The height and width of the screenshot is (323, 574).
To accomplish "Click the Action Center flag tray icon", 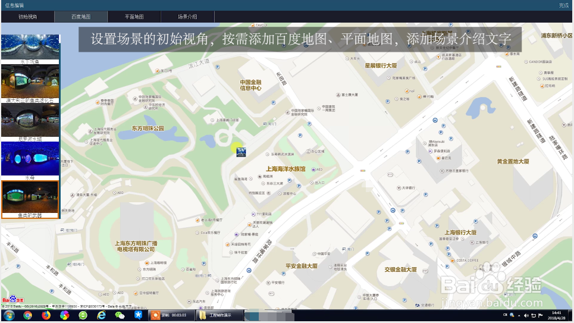I will point(540,316).
